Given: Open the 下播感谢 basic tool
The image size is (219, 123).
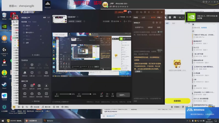Looking at the screenshot, I should (x=46, y=95).
